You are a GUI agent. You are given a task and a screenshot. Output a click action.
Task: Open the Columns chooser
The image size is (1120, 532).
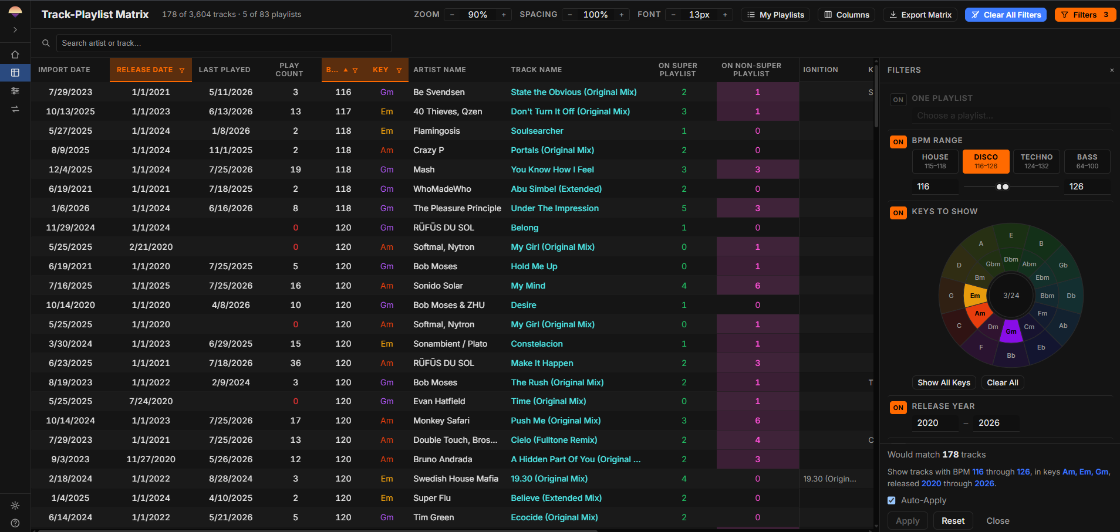coord(846,15)
